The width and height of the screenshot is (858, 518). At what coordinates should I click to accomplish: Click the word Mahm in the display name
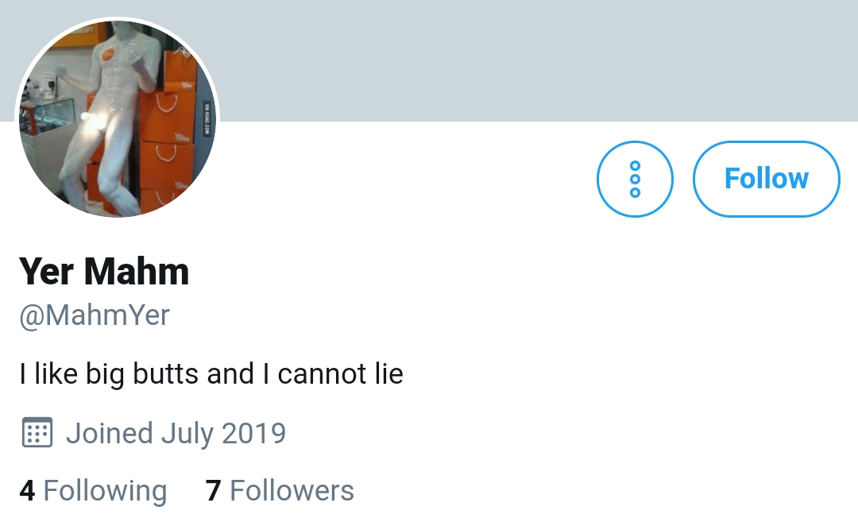click(137, 271)
